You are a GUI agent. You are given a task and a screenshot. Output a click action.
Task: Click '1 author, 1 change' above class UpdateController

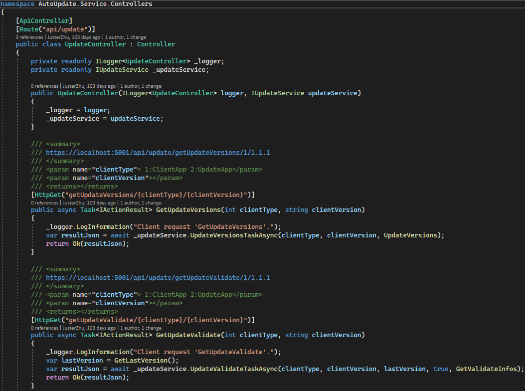[126, 37]
